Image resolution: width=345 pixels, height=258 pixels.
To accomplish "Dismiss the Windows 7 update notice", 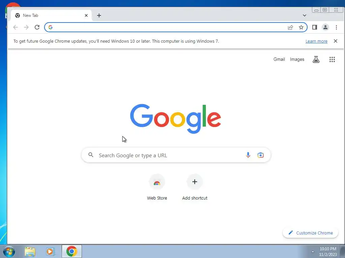I will tap(336, 41).
